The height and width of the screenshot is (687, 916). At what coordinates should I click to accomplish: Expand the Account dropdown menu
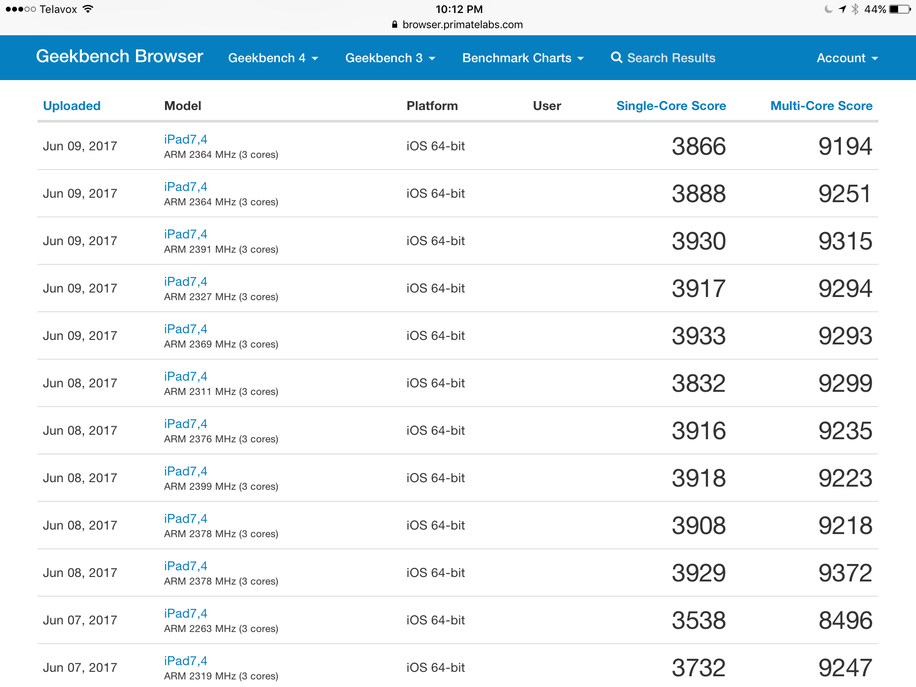pyautogui.click(x=847, y=58)
